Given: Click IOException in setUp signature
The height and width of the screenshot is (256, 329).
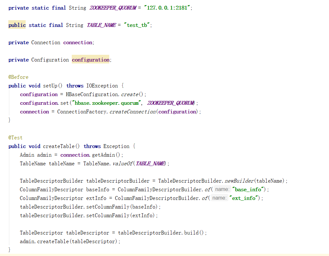Looking at the screenshot, I should pos(102,86).
